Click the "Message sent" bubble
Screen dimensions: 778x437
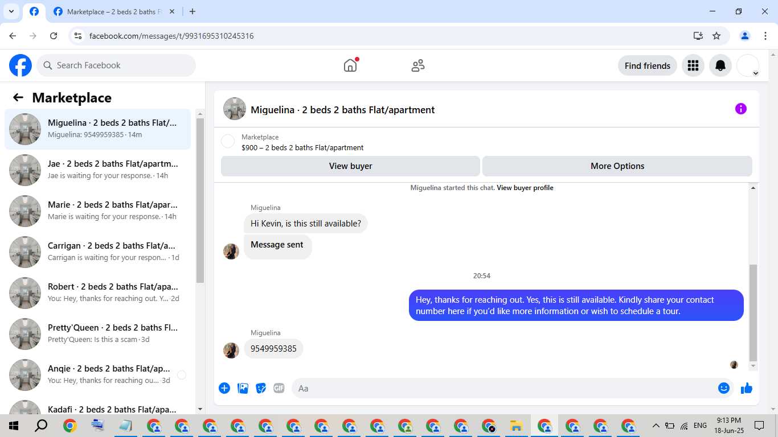tap(277, 246)
